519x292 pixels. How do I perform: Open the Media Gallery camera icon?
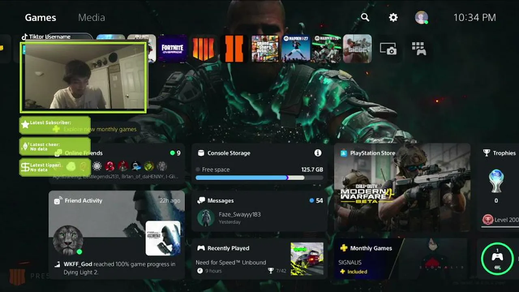[x=388, y=49]
